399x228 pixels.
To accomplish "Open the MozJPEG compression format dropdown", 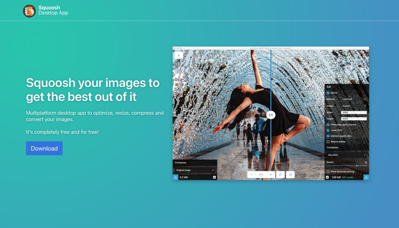I will [347, 155].
